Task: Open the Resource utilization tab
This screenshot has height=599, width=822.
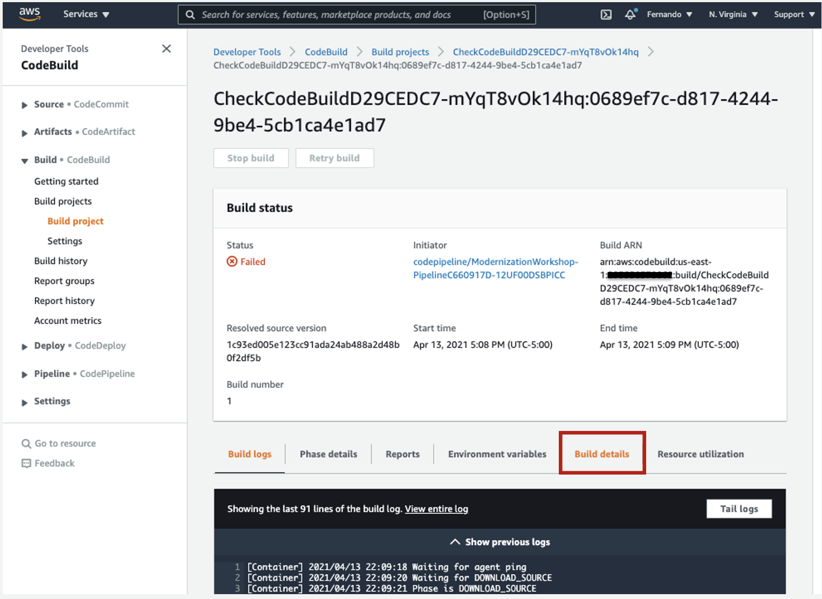Action: [701, 454]
